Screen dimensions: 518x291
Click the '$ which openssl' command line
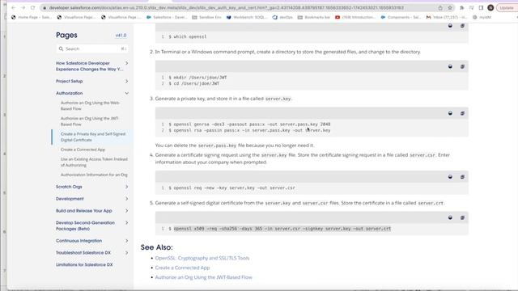click(188, 36)
